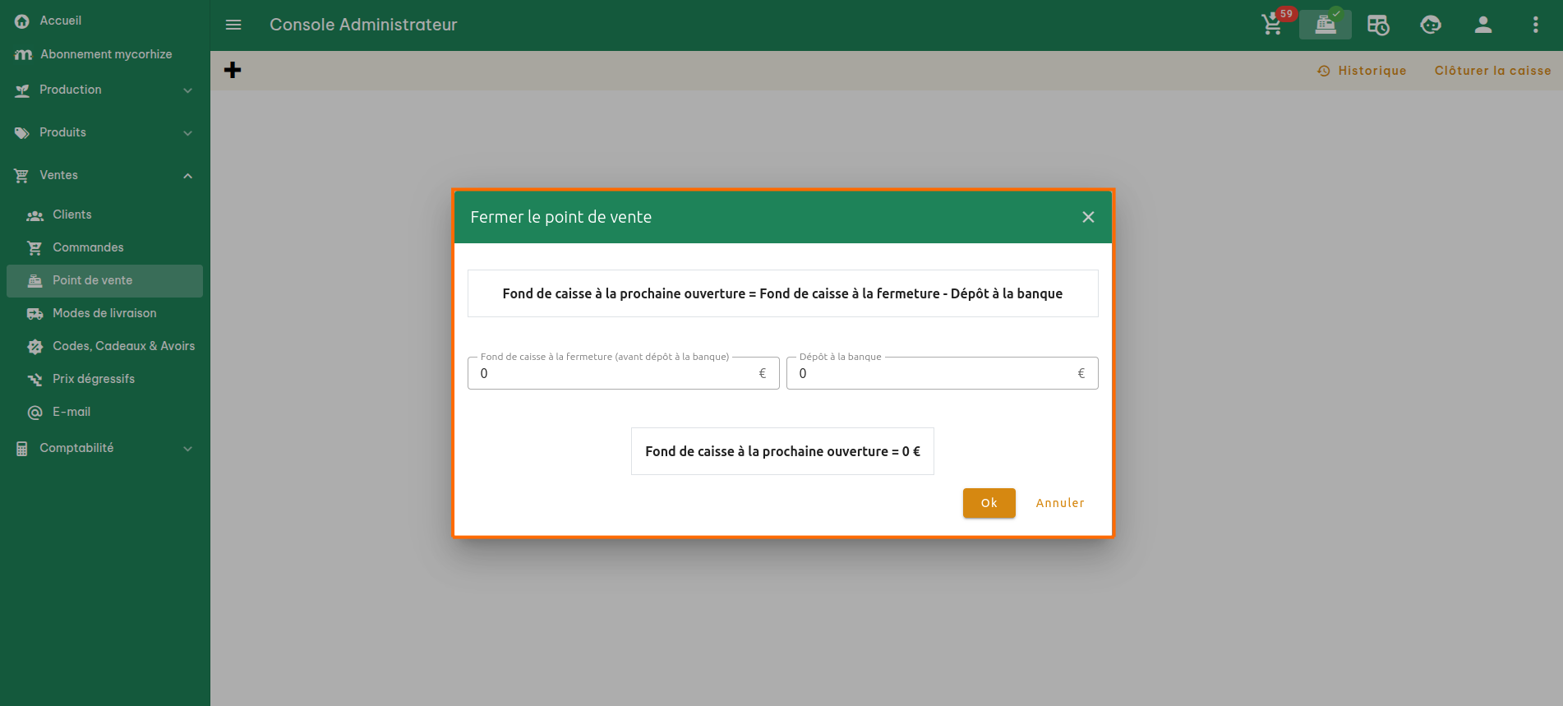Click the Prix dégressifs icon
Image resolution: width=1563 pixels, height=706 pixels.
coord(35,380)
